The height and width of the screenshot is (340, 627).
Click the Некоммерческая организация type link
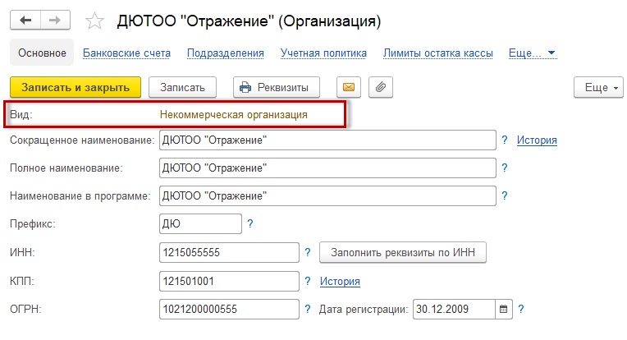click(x=234, y=114)
